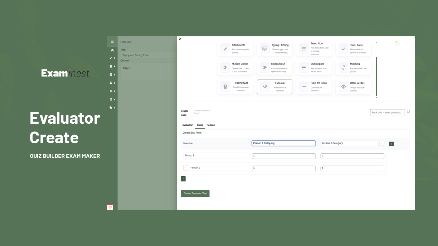Image resolution: width=438 pixels, height=246 pixels.
Task: Select the HTML & CSS code icon
Action: [x=344, y=86]
